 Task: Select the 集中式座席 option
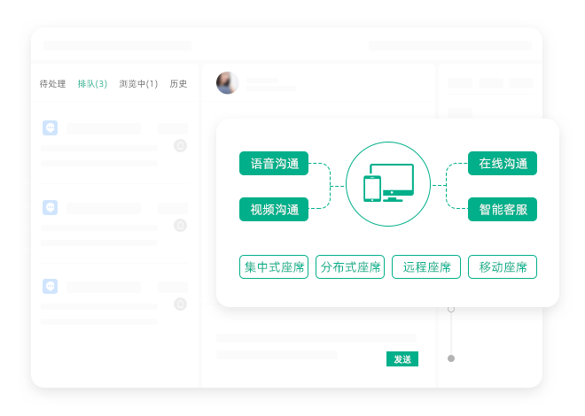pos(274,267)
